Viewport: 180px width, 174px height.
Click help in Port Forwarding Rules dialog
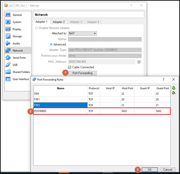(163, 79)
